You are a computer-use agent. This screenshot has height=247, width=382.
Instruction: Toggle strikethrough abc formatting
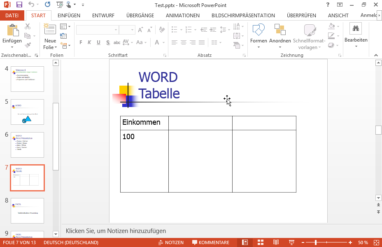(x=116, y=42)
